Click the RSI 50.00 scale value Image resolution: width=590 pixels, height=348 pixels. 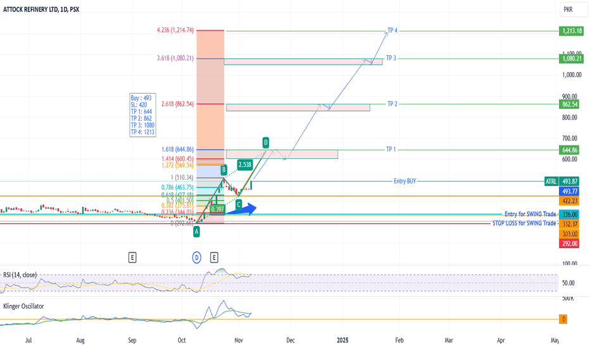[568, 283]
